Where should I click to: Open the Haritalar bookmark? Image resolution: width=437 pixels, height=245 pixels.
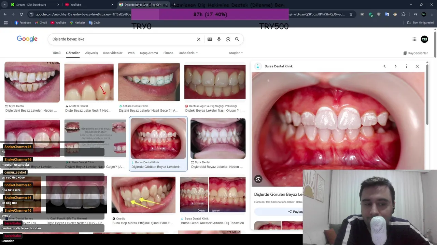[77, 23]
